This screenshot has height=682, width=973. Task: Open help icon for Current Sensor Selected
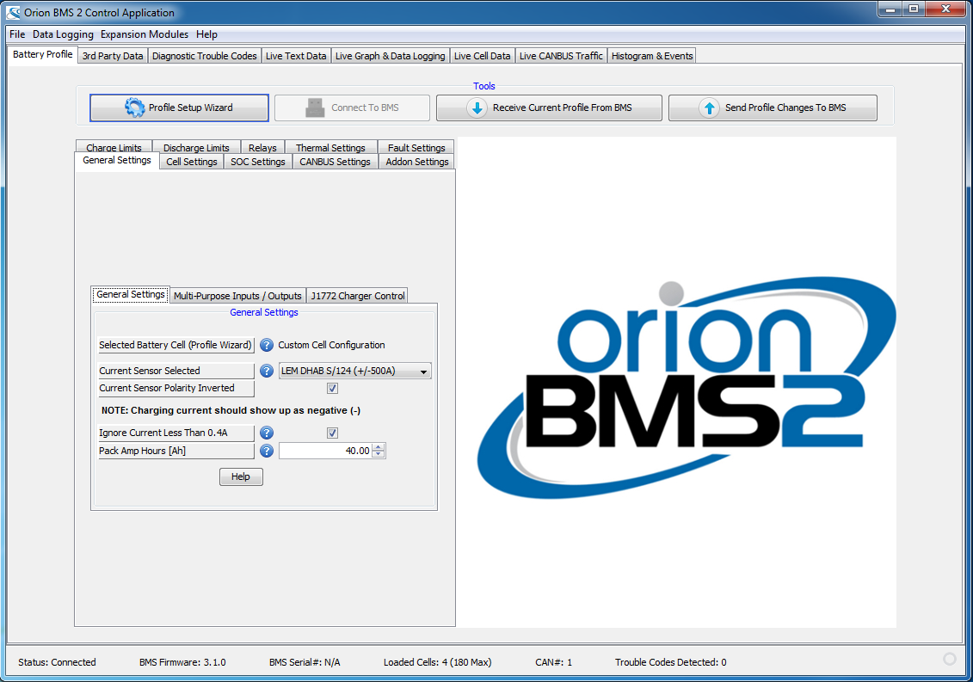[x=266, y=371]
